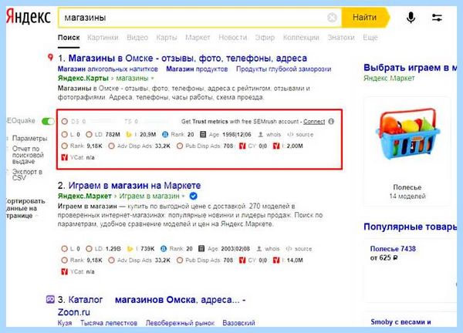Open the Параметры link in SEOquake sidebar

click(29, 138)
